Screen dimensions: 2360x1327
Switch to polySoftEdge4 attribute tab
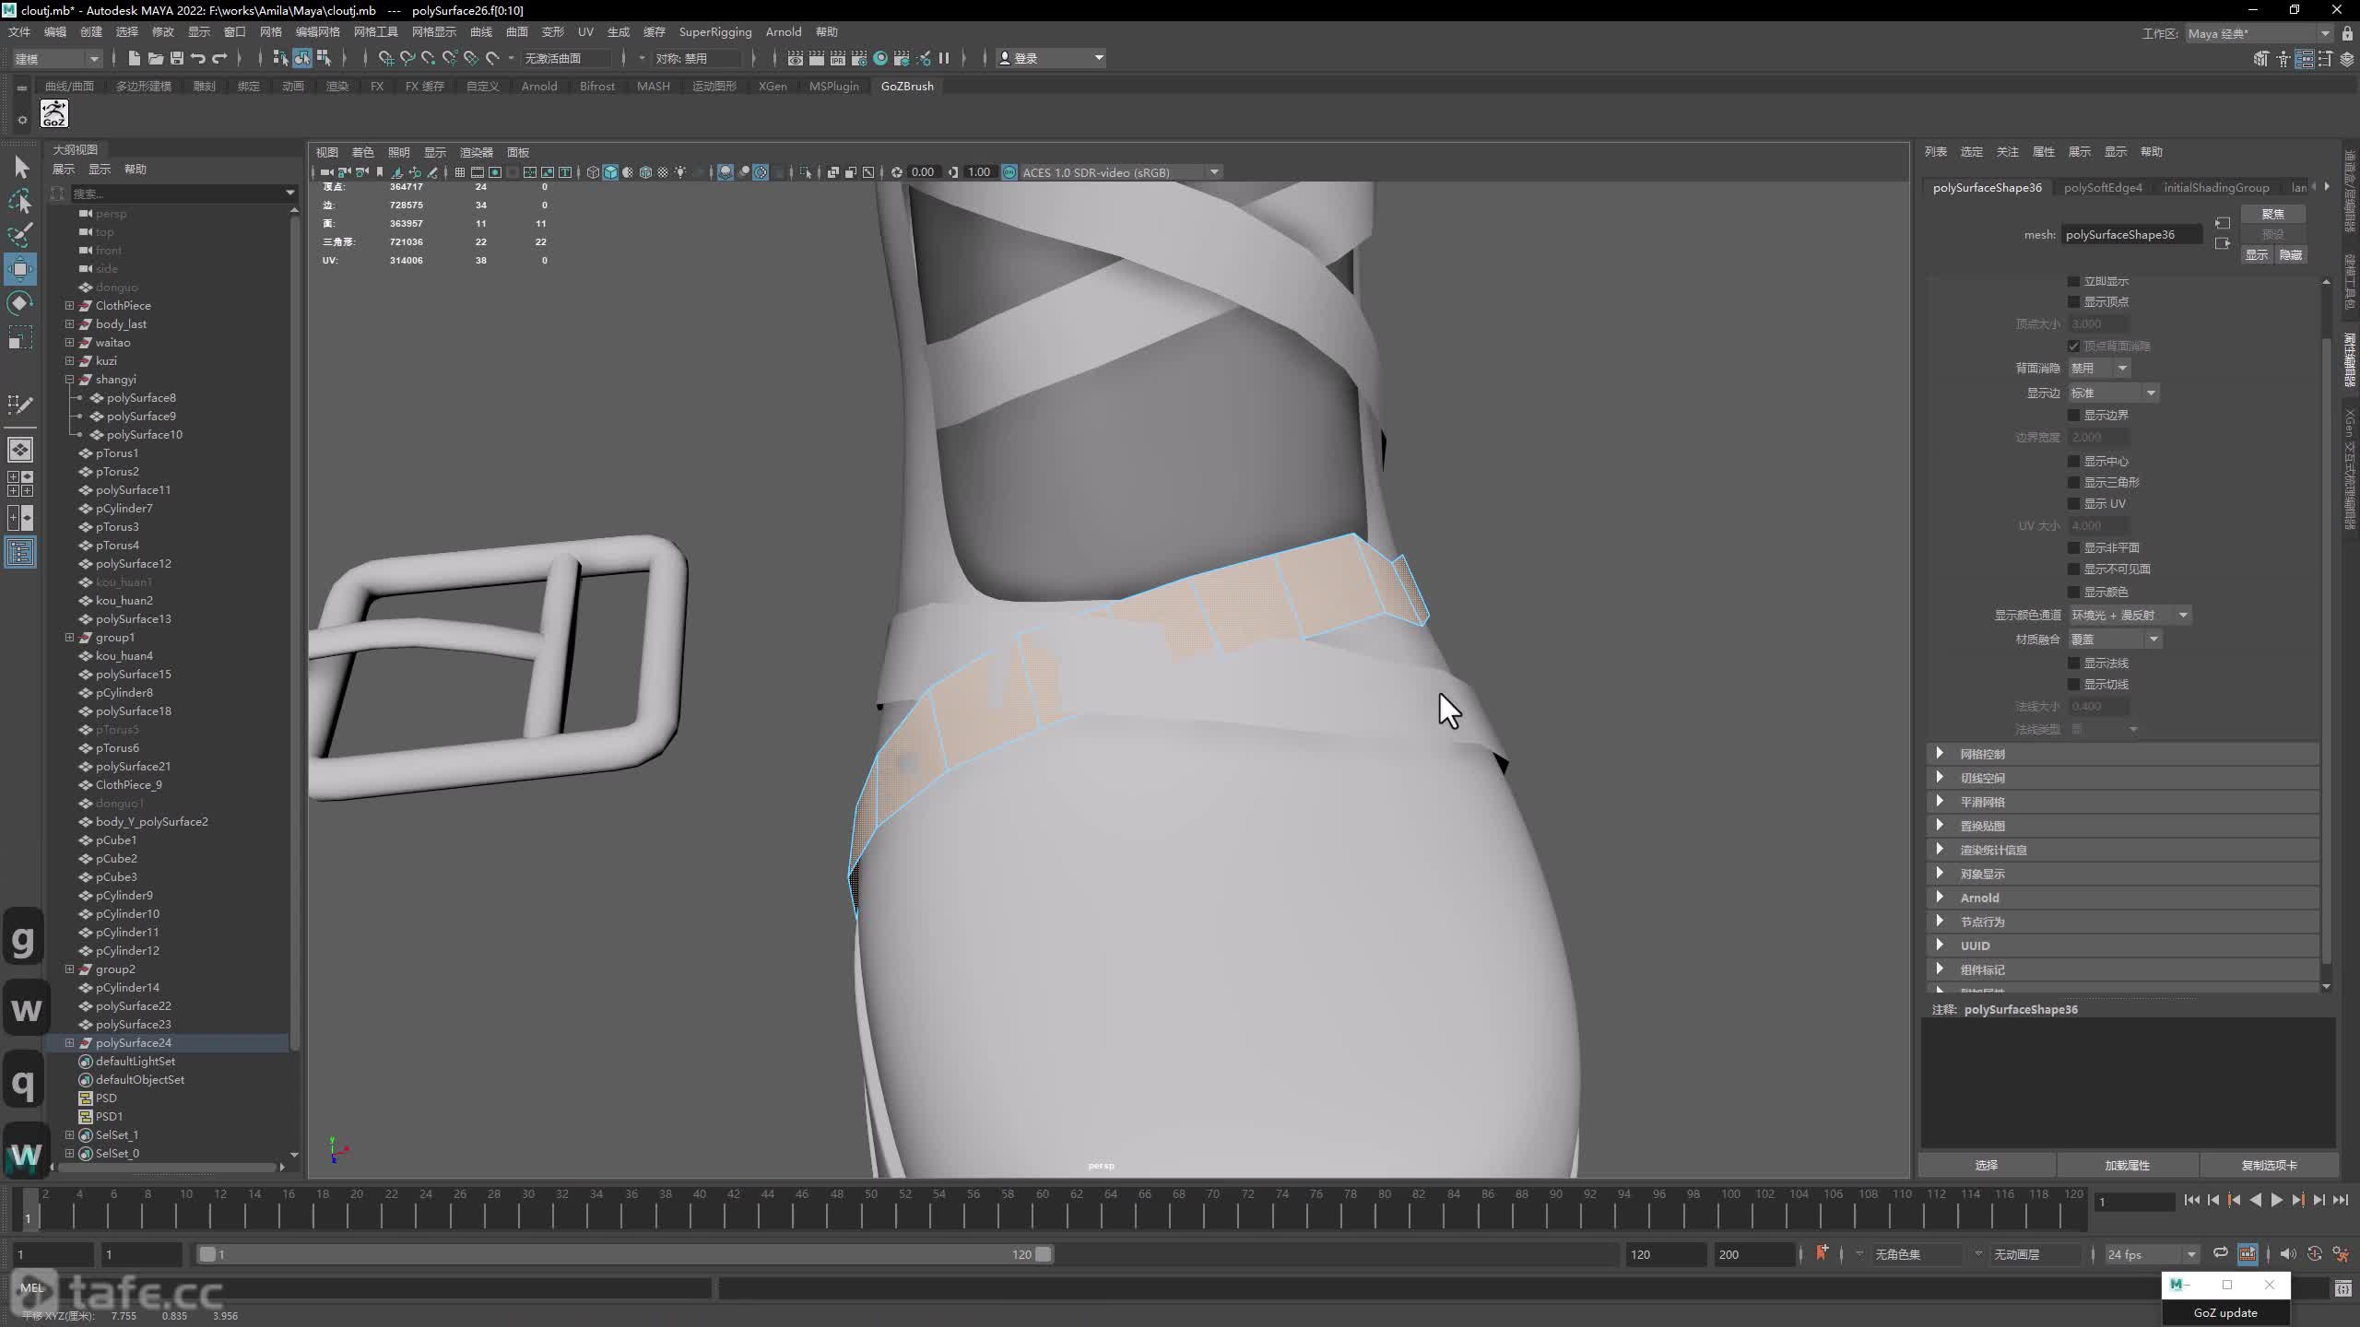(x=2103, y=187)
